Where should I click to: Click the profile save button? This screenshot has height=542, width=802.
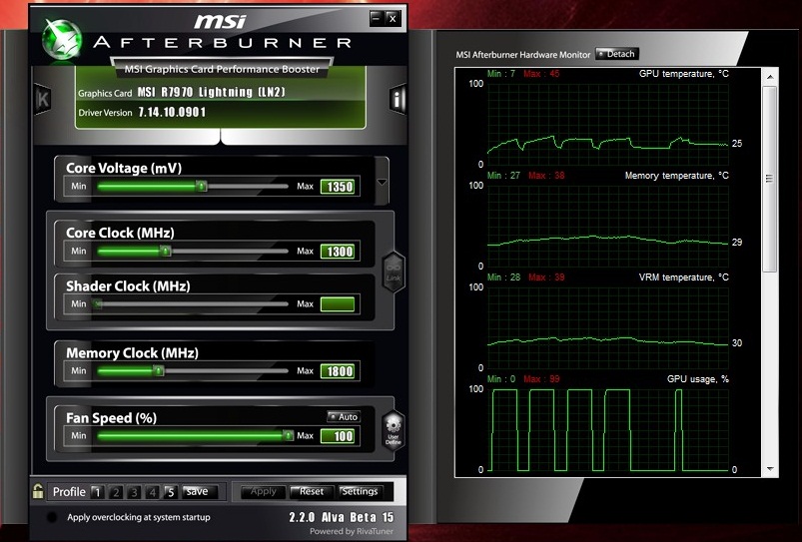point(199,491)
